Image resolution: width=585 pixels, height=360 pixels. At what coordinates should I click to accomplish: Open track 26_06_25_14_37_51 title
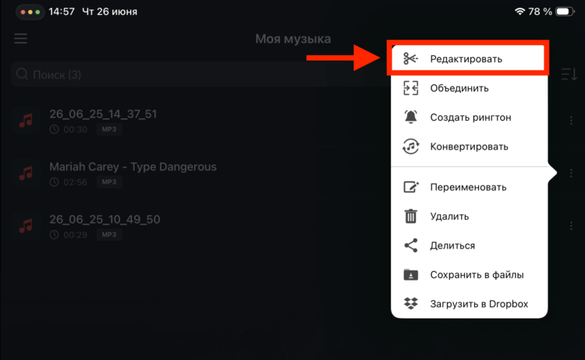(103, 114)
